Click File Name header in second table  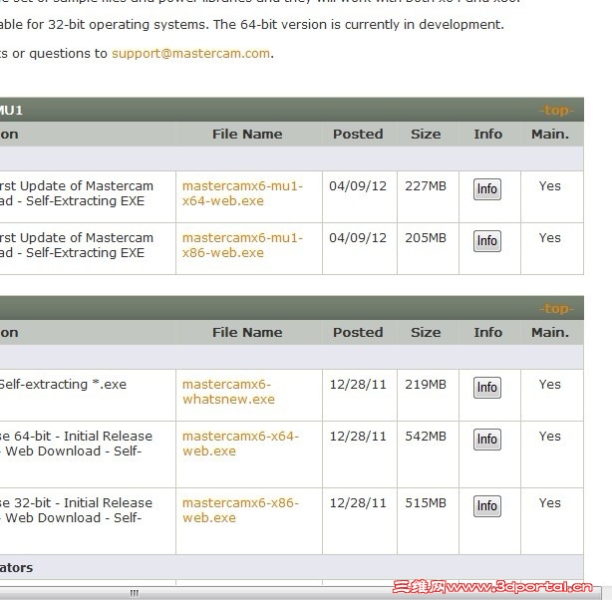coord(247,332)
